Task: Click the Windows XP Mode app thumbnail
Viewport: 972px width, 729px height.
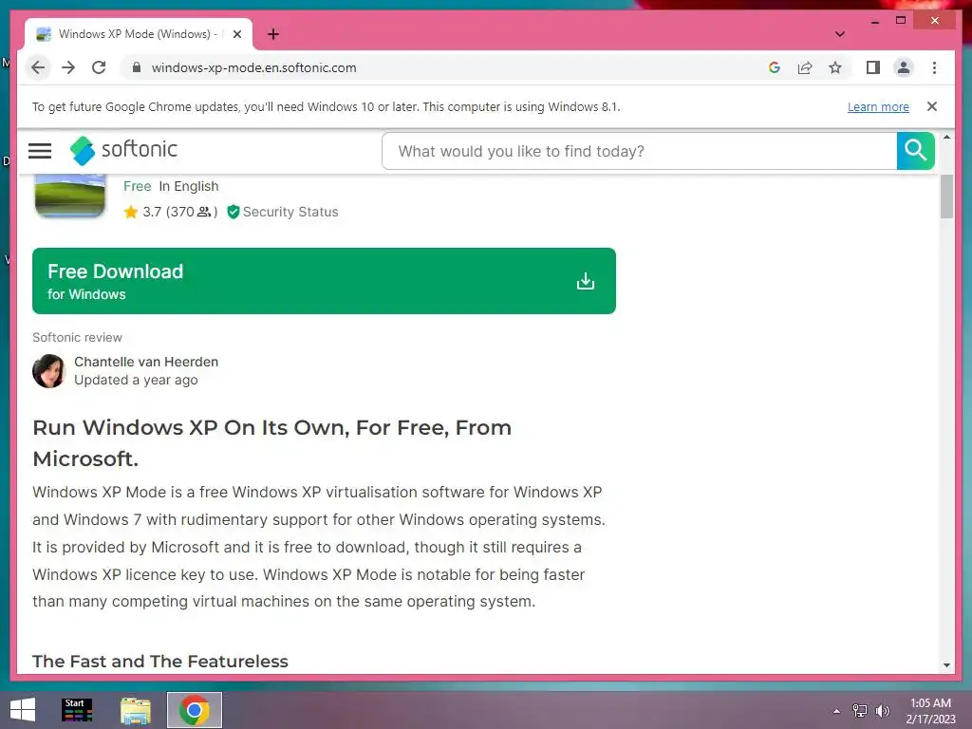Action: (70, 196)
